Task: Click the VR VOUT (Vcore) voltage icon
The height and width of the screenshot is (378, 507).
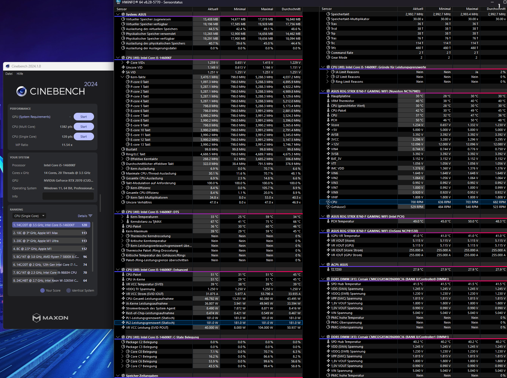Action: pyautogui.click(x=328, y=241)
